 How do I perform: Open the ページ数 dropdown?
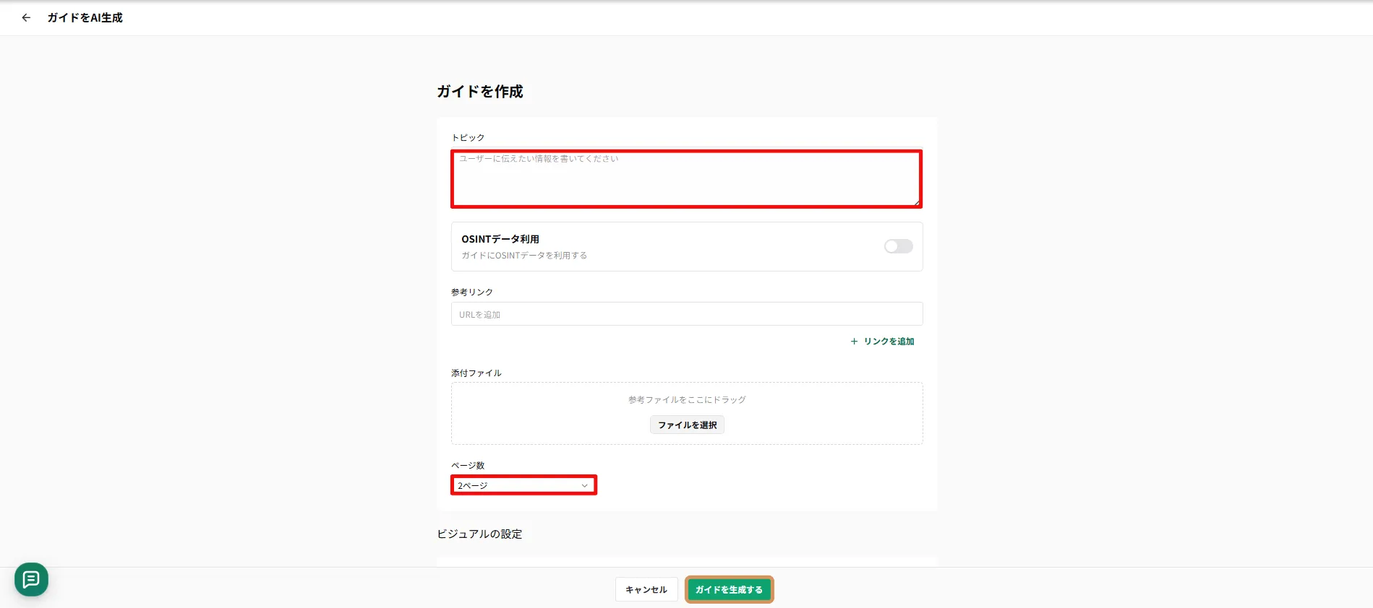pyautogui.click(x=523, y=485)
